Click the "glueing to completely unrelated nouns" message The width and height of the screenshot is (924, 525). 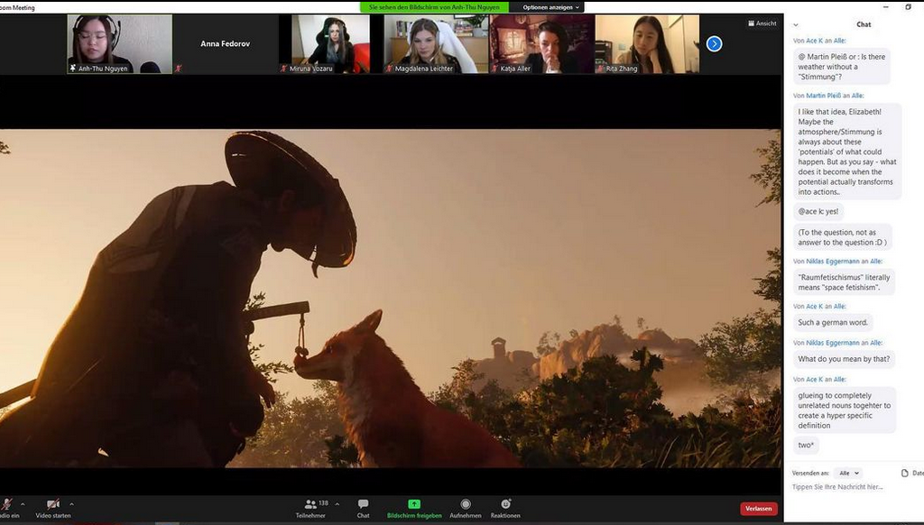[x=845, y=410]
